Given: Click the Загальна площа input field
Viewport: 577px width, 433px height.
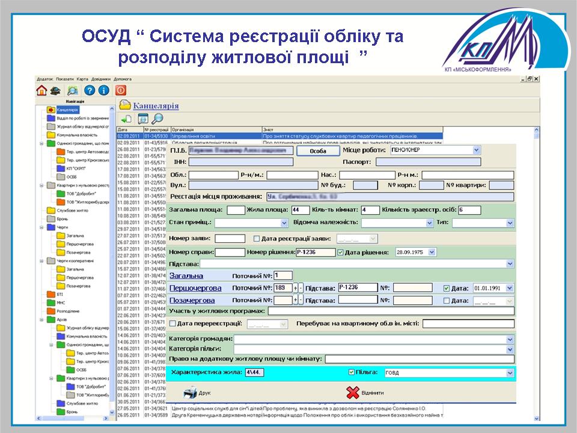Looking at the screenshot, I should click(x=236, y=210).
